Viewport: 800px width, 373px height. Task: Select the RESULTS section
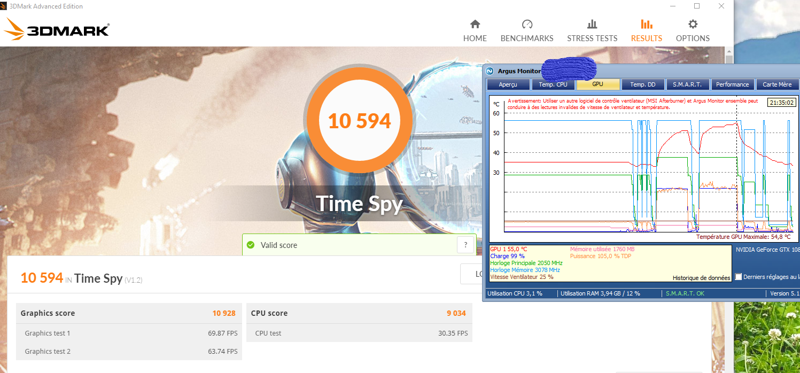pos(646,31)
